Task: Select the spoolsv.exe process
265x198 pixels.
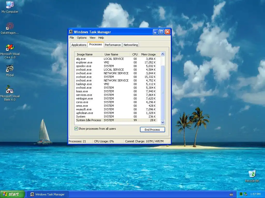Action: coord(116,66)
